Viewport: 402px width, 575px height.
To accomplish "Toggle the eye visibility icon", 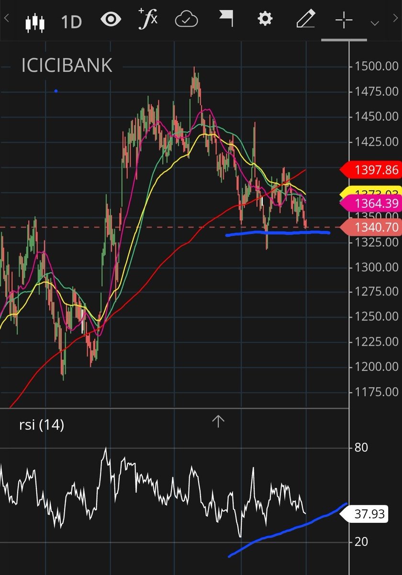I will (111, 20).
